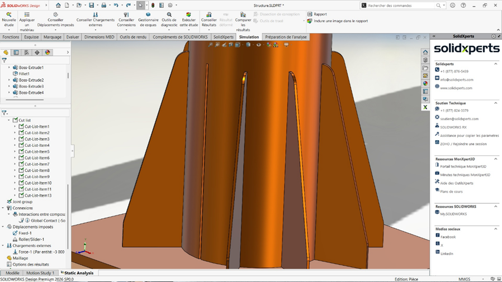The height and width of the screenshot is (282, 502).
Task: Open Appearances tab in task pane sidebar
Action: (x=425, y=83)
